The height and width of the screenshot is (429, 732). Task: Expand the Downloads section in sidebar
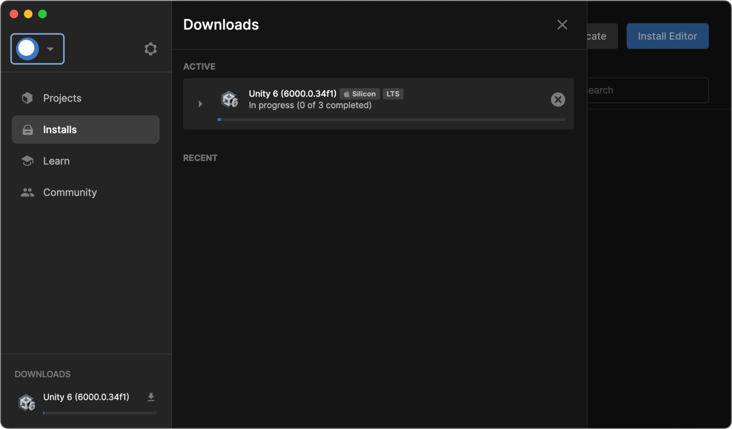[42, 374]
